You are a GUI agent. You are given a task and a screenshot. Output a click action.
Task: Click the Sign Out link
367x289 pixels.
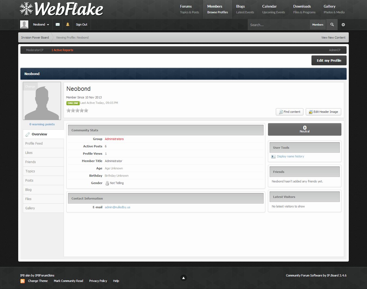(x=82, y=24)
